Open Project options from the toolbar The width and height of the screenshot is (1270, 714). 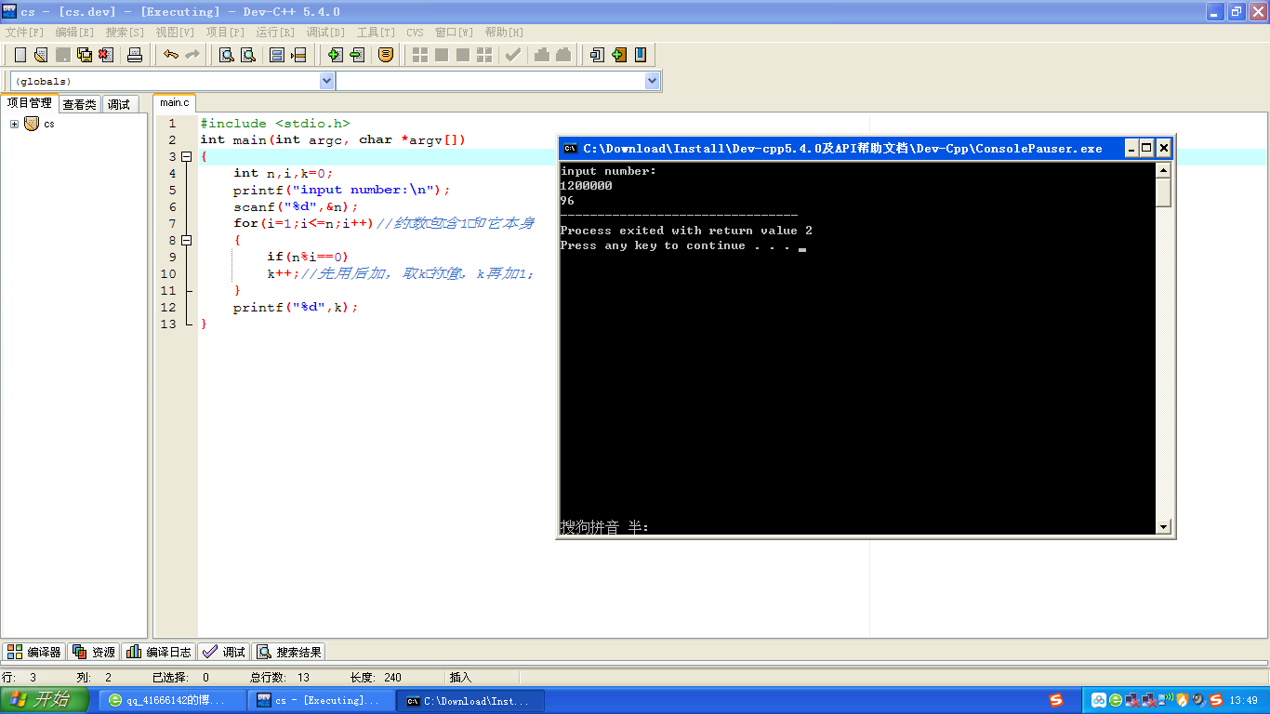point(386,55)
